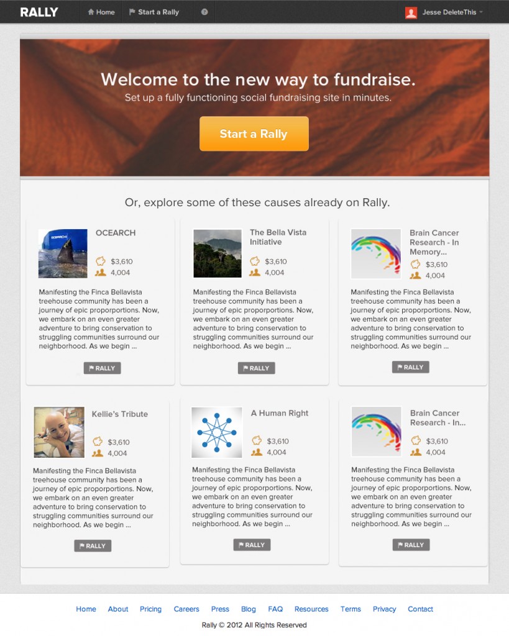Visit the Careers footer link
509x636 pixels.
[186, 609]
